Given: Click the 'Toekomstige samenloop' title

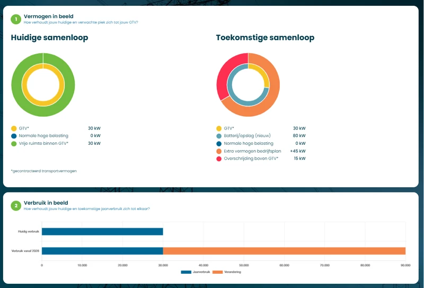Looking at the screenshot, I should pos(265,38).
